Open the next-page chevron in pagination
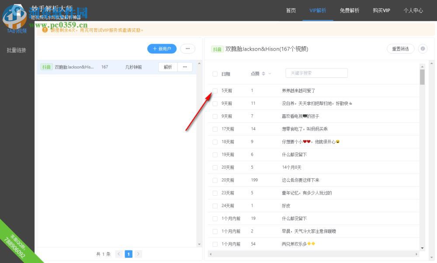437x263 pixels. tap(138, 254)
